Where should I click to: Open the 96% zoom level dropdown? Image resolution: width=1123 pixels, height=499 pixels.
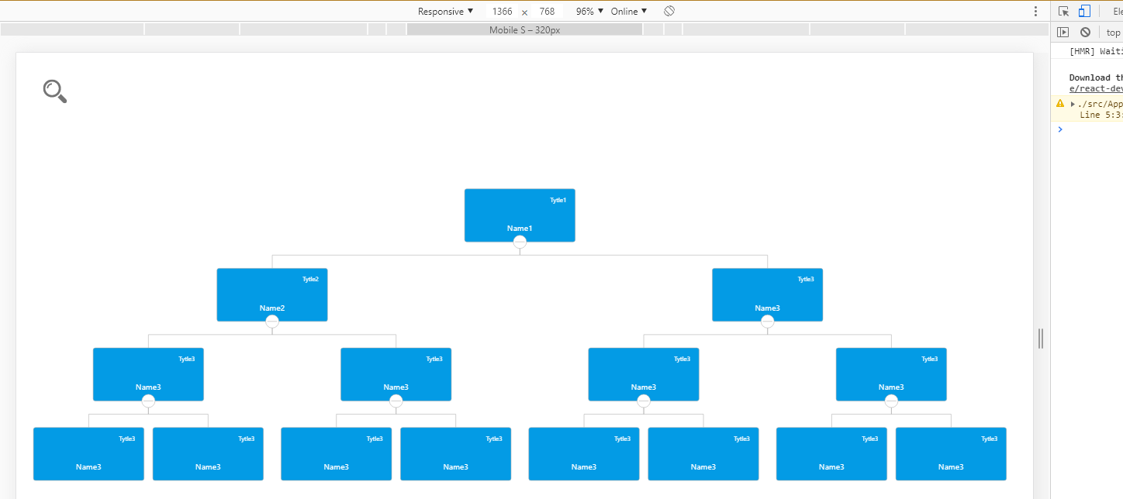pos(588,11)
